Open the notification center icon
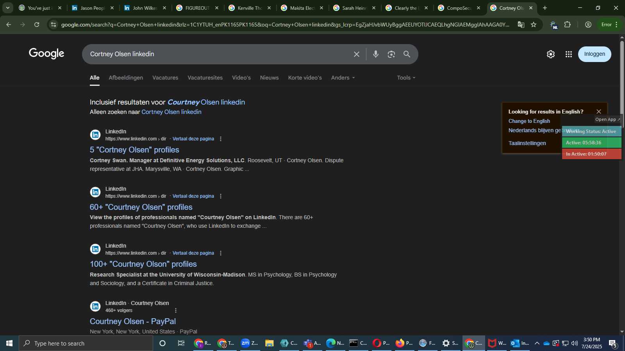This screenshot has width=625, height=351. pyautogui.click(x=612, y=344)
